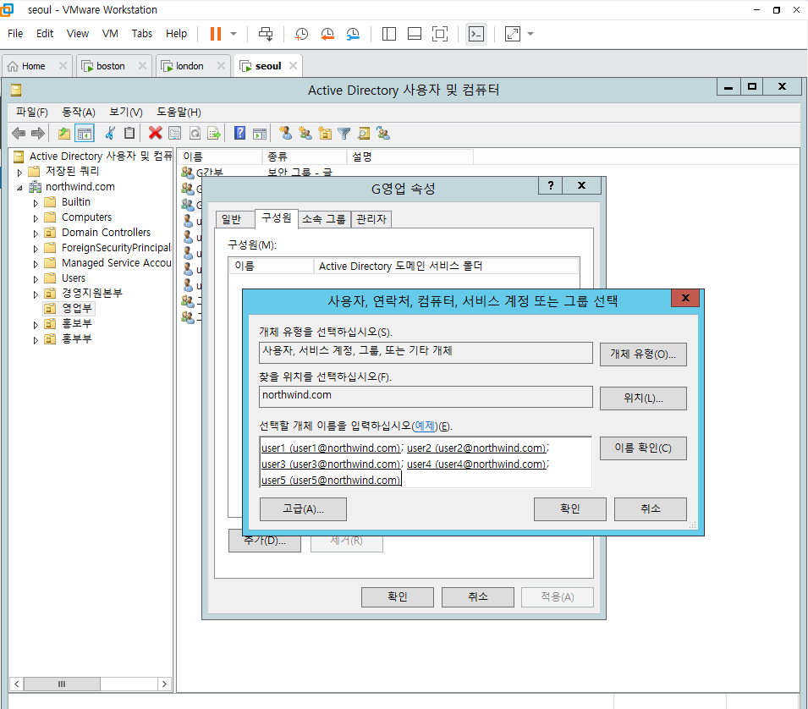This screenshot has width=808, height=709.
Task: Expand the 경영지원본부 OU
Action: click(x=36, y=294)
